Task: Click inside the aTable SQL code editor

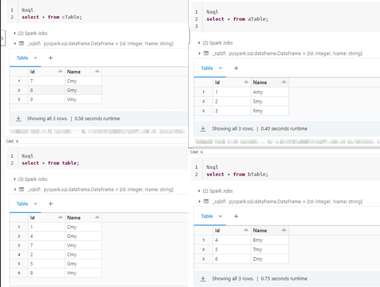Action: click(x=274, y=19)
